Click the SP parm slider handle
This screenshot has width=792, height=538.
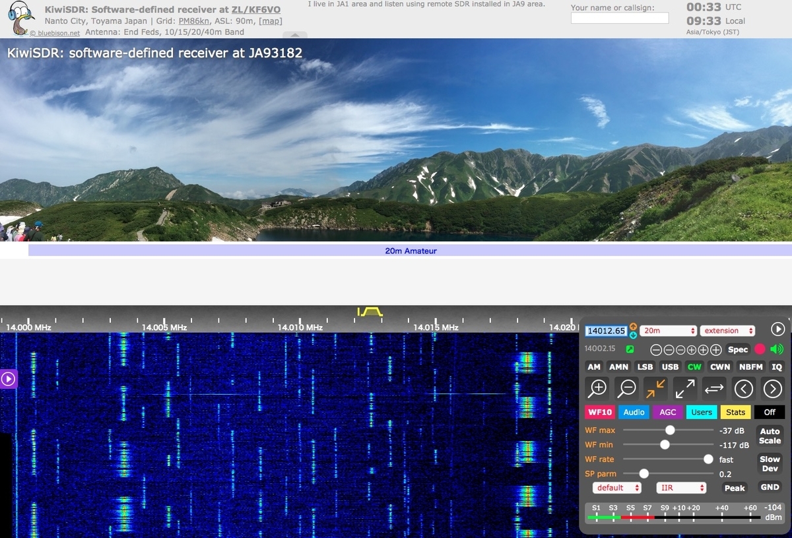(x=643, y=473)
